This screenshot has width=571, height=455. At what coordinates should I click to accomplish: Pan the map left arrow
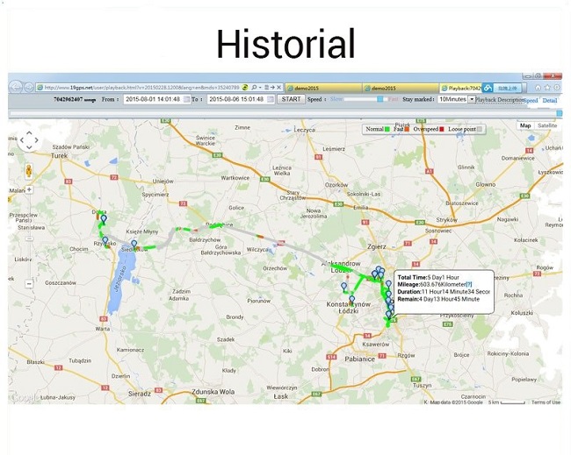pyautogui.click(x=22, y=140)
